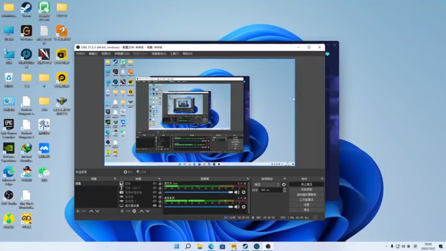
Task: Open Mic/Aux channel settings gear
Action: point(244,192)
